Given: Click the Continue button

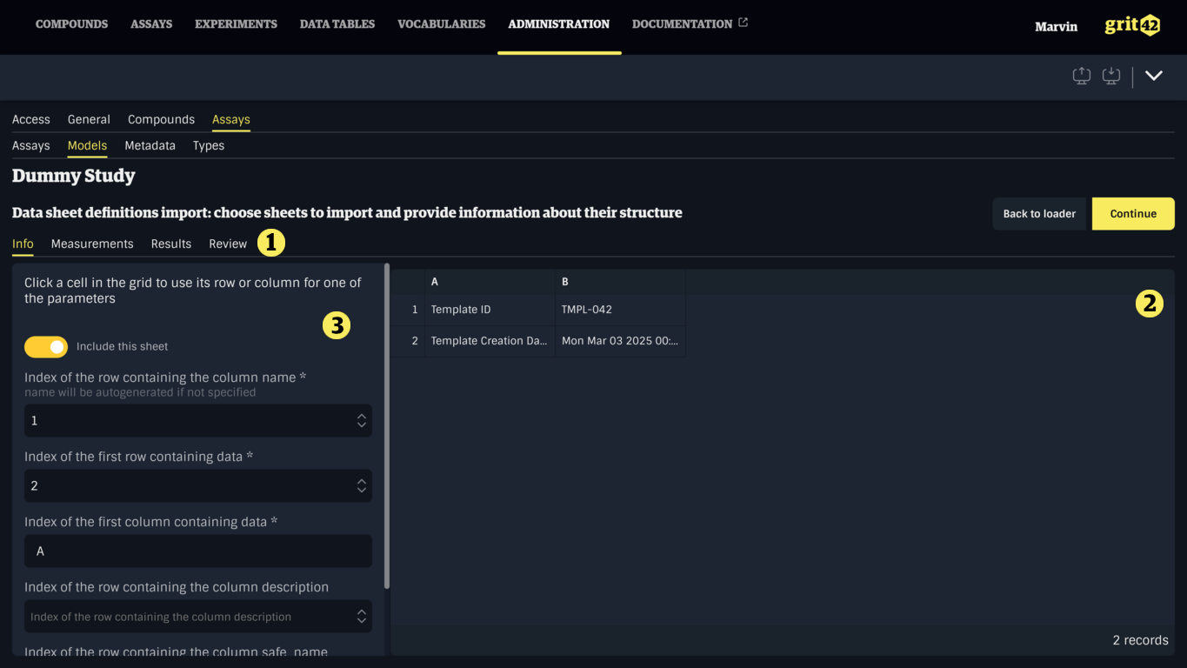Looking at the screenshot, I should pyautogui.click(x=1132, y=213).
